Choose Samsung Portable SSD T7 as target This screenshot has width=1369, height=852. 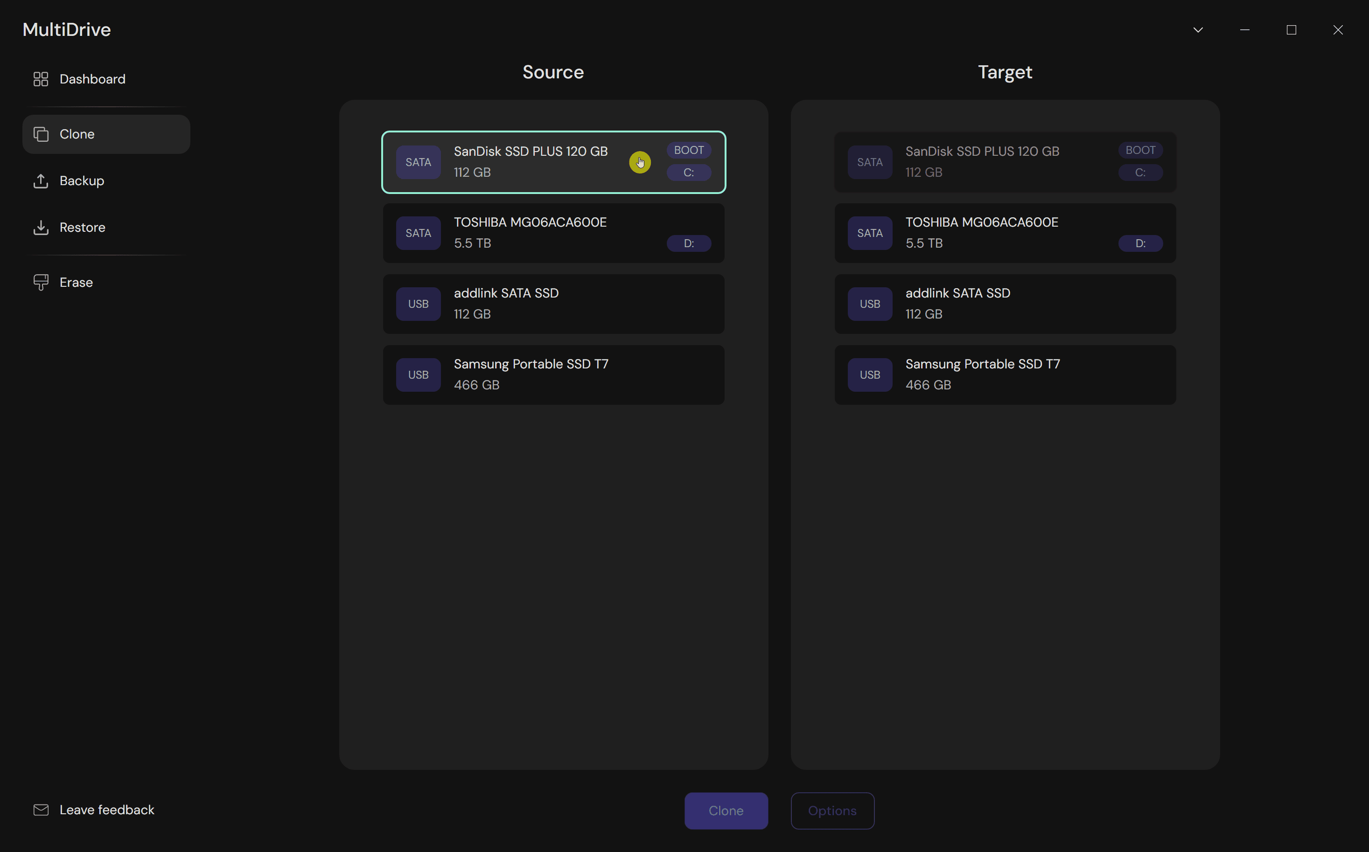(1005, 375)
